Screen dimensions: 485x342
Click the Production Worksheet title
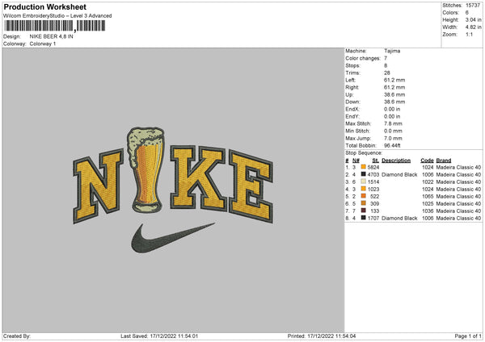[x=44, y=6]
